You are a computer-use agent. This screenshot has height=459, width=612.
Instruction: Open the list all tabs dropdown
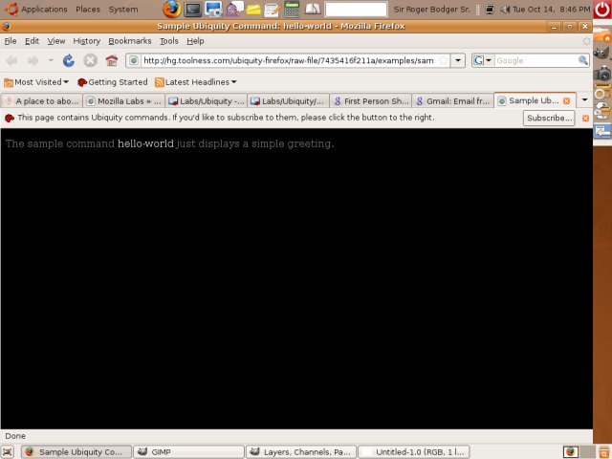(x=584, y=100)
